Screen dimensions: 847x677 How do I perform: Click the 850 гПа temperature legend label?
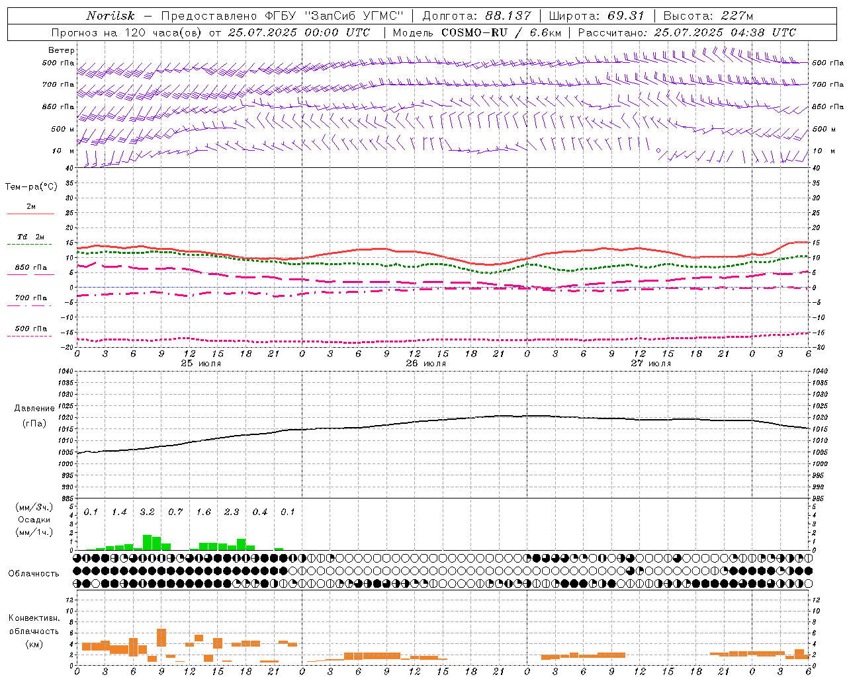tap(31, 268)
